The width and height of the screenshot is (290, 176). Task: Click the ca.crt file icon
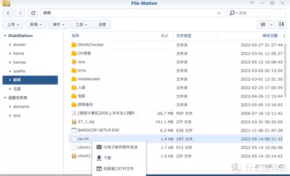point(74,139)
